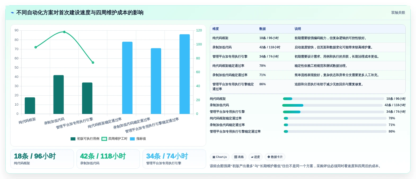Toggle the 初版可执行用例 legend swatch
The height and width of the screenshot is (179, 416).
tap(73, 139)
